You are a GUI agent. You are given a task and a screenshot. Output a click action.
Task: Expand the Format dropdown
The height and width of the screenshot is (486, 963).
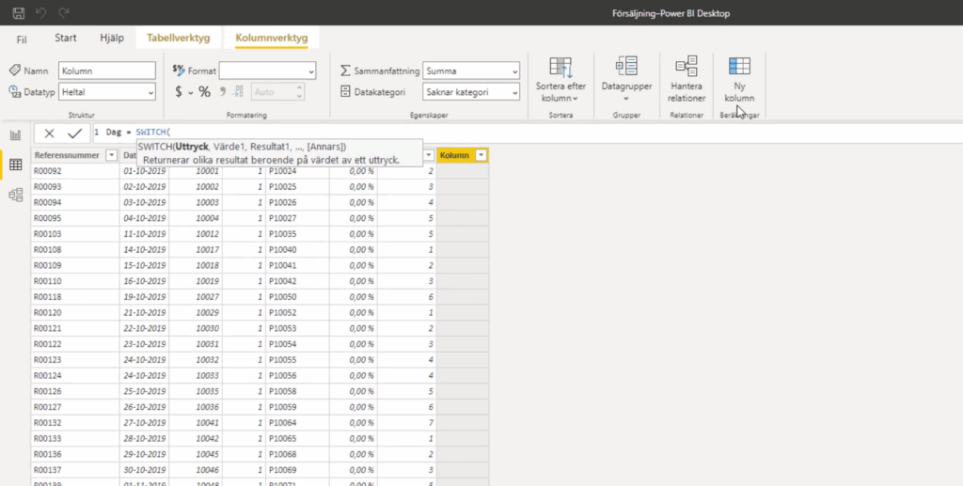tap(268, 71)
